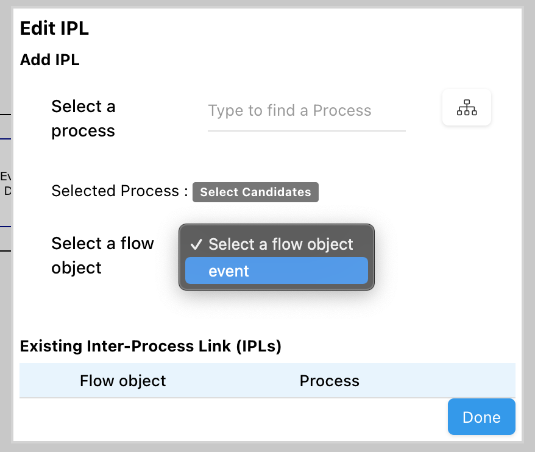Click the checkmark next to Select a flow object
The width and height of the screenshot is (535, 452).
(x=196, y=245)
